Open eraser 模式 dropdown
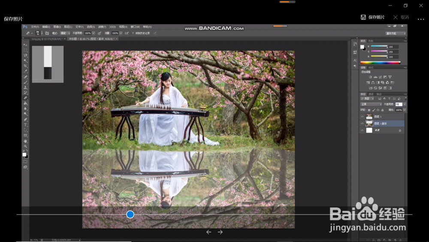 (65, 33)
